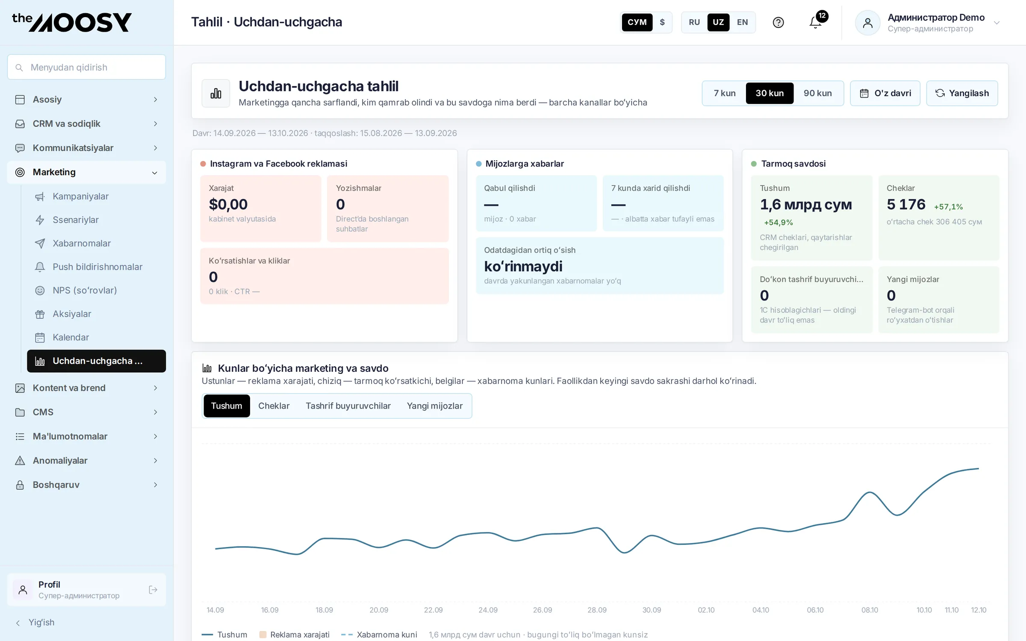Click the Yangilash refresh button
The height and width of the screenshot is (641, 1026).
pos(962,93)
